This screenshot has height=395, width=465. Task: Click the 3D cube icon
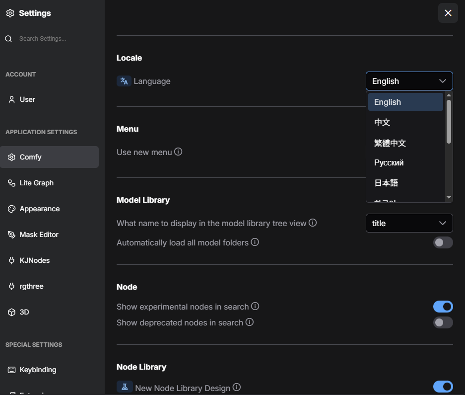(x=11, y=312)
